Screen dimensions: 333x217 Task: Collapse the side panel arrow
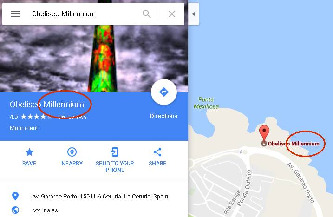click(x=194, y=14)
